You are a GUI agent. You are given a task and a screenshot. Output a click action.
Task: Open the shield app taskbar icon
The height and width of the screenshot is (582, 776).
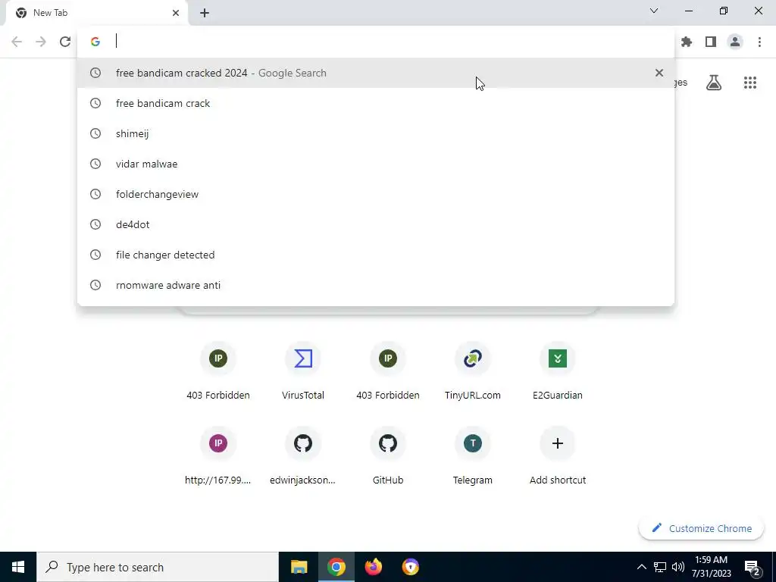(x=410, y=567)
